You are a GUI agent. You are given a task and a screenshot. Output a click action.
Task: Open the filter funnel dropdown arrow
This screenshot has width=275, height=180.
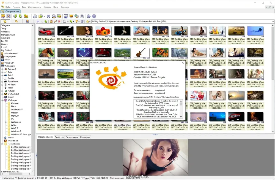79,22
